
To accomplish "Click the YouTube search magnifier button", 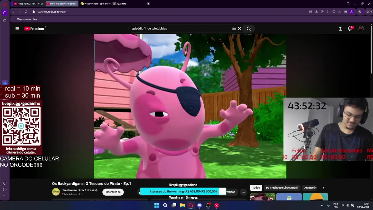I will coord(249,29).
